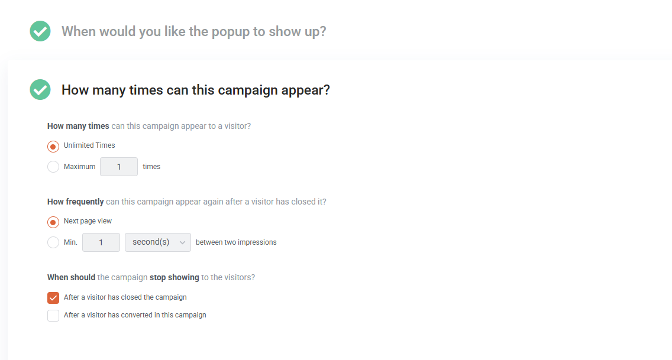This screenshot has height=360, width=672.
Task: Click 'After a visitor has converted' label text
Action: tap(135, 315)
